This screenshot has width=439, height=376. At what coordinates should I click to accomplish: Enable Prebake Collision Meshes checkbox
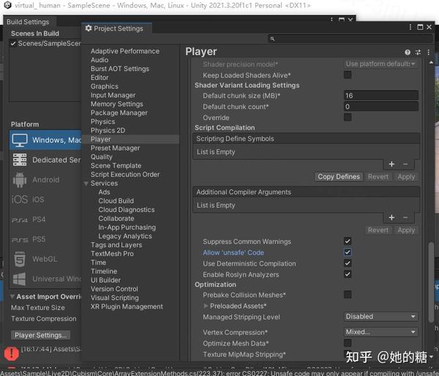click(x=348, y=295)
